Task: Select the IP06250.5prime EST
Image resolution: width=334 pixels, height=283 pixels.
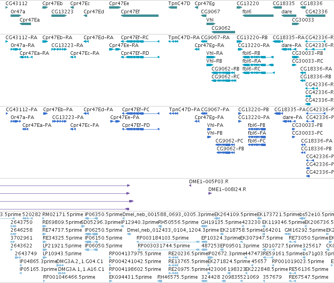Action: 91,234
